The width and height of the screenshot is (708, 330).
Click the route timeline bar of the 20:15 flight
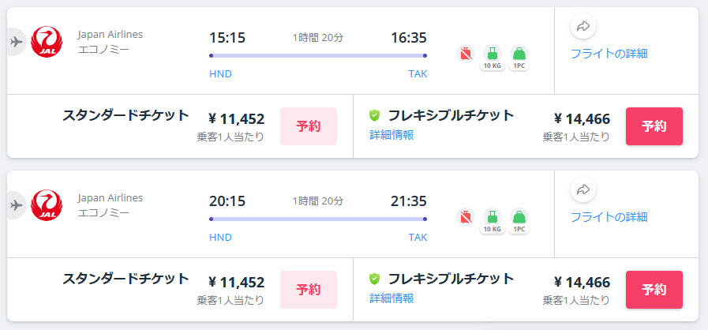pyautogui.click(x=317, y=219)
